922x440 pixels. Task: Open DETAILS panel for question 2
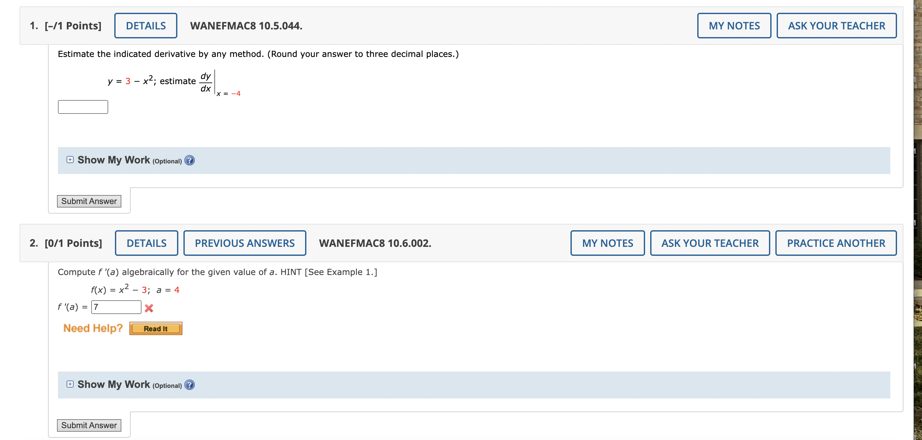click(x=146, y=243)
